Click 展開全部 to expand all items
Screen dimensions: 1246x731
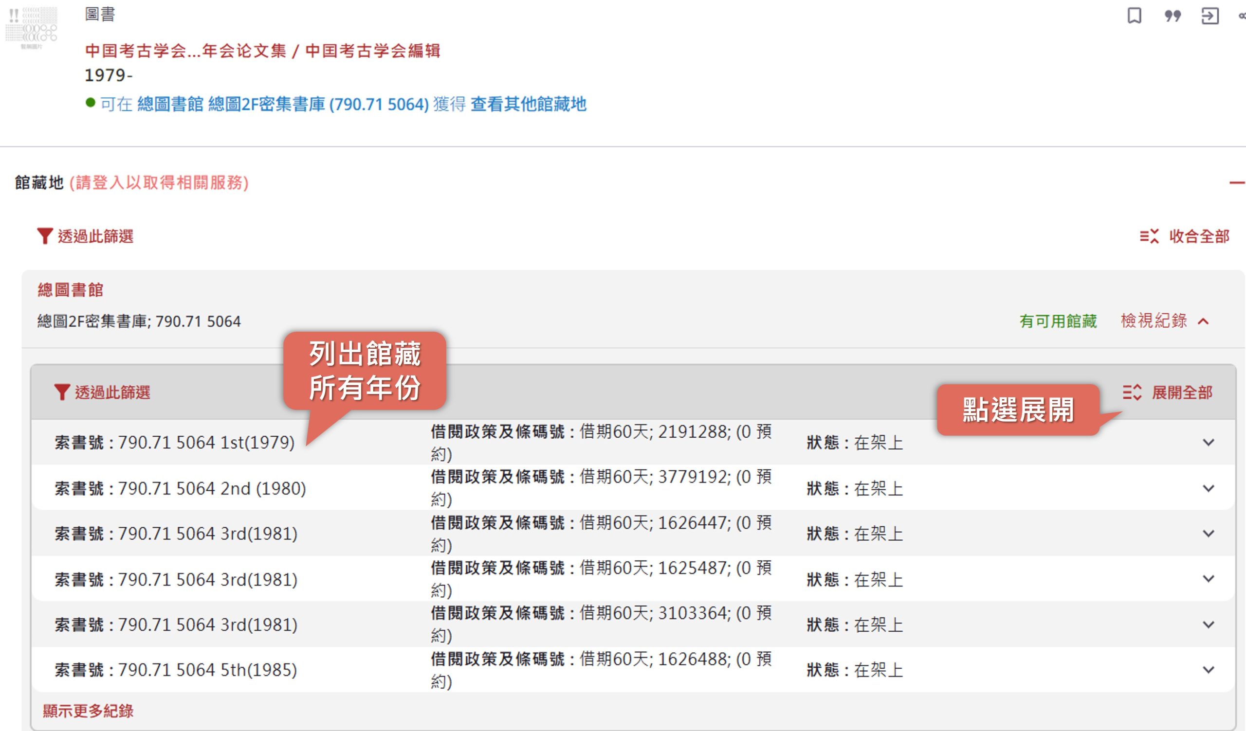(1182, 392)
